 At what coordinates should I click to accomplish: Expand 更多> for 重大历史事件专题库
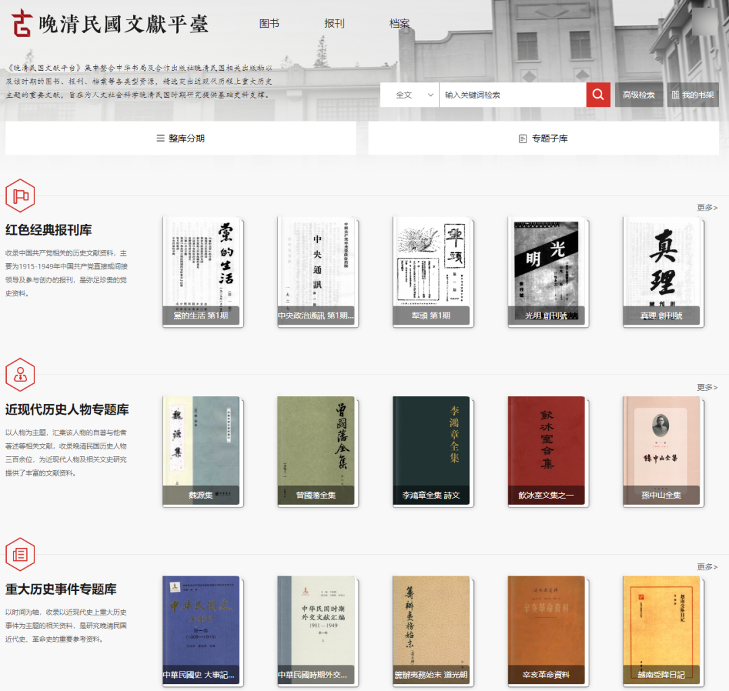[x=707, y=567]
